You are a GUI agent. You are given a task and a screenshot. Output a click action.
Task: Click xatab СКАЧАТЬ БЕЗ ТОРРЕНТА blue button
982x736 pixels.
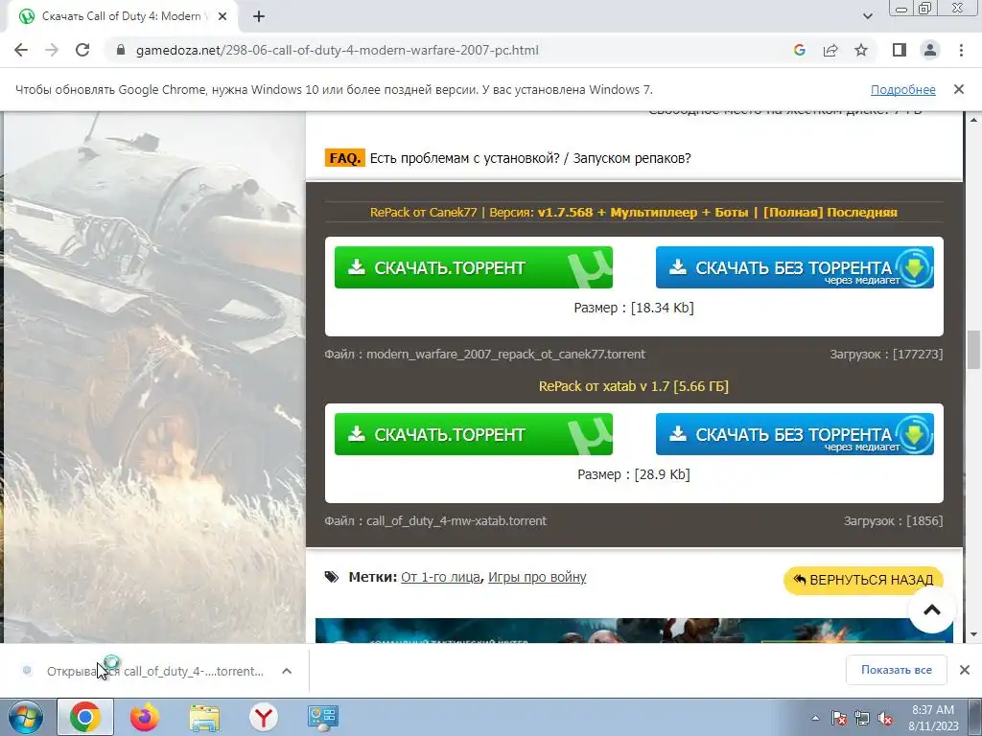[795, 434]
